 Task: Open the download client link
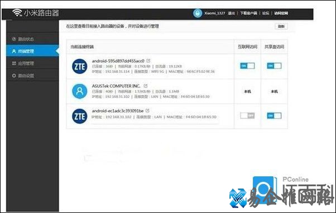[248, 13]
